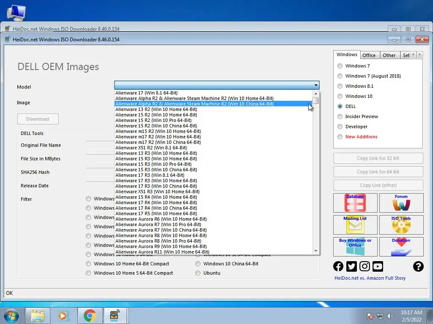Switch to the partially visible Set tab
433x324 pixels.
point(406,55)
